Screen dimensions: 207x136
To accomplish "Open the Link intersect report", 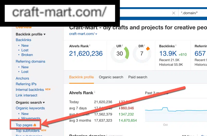I will 26,95.
